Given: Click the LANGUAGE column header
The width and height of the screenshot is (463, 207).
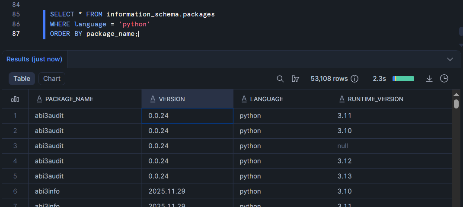Looking at the screenshot, I should click(x=266, y=99).
